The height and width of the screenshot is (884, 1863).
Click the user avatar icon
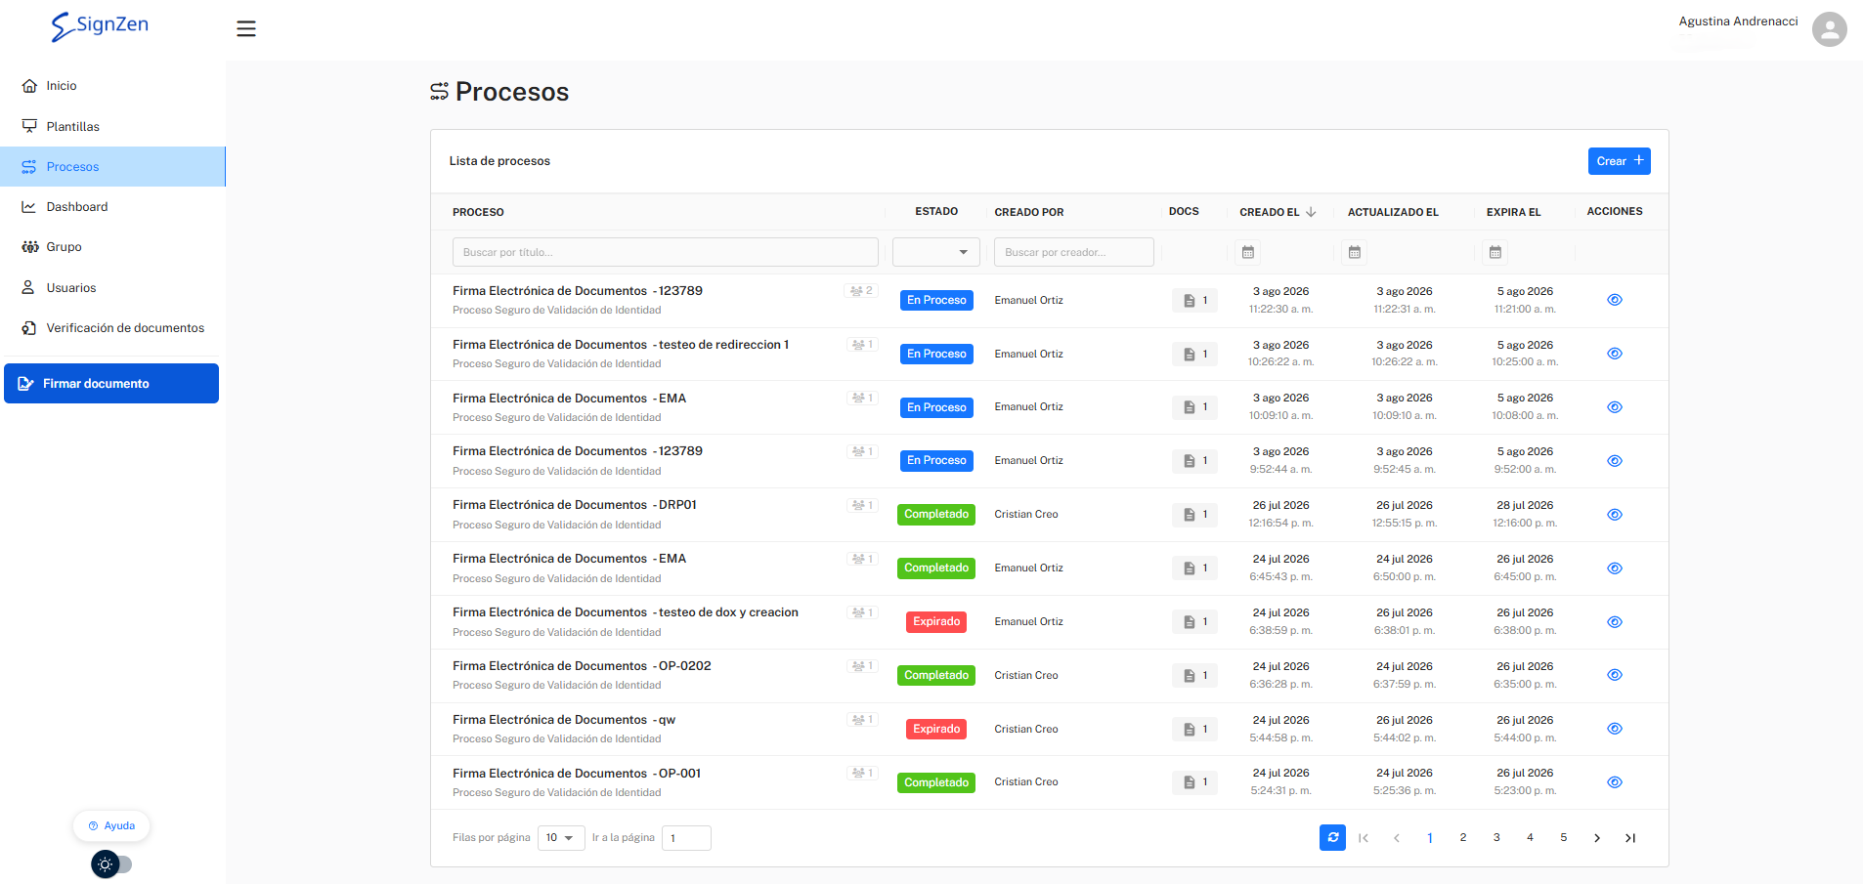coord(1829,29)
